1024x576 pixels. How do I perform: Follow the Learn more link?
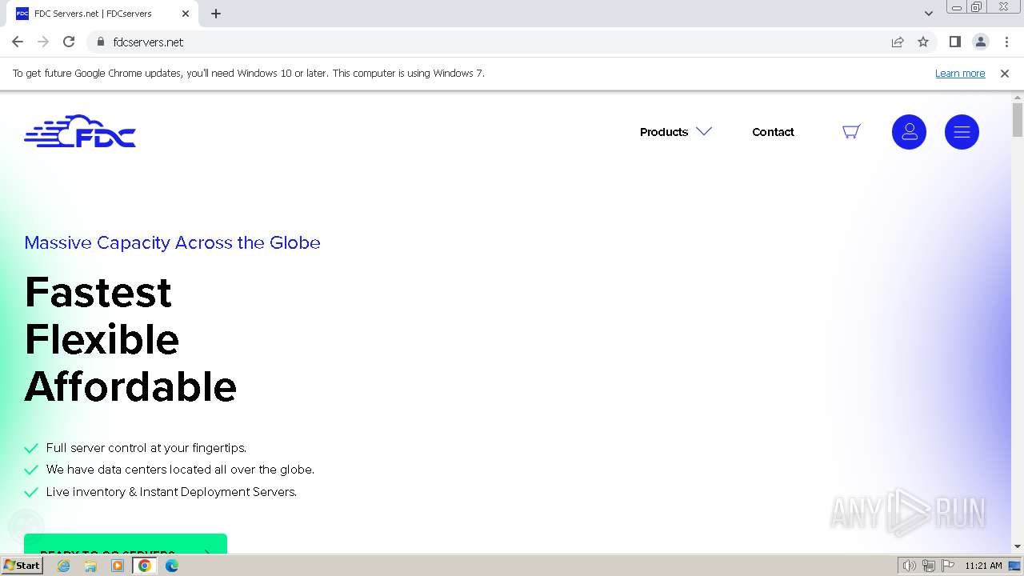[x=960, y=74]
